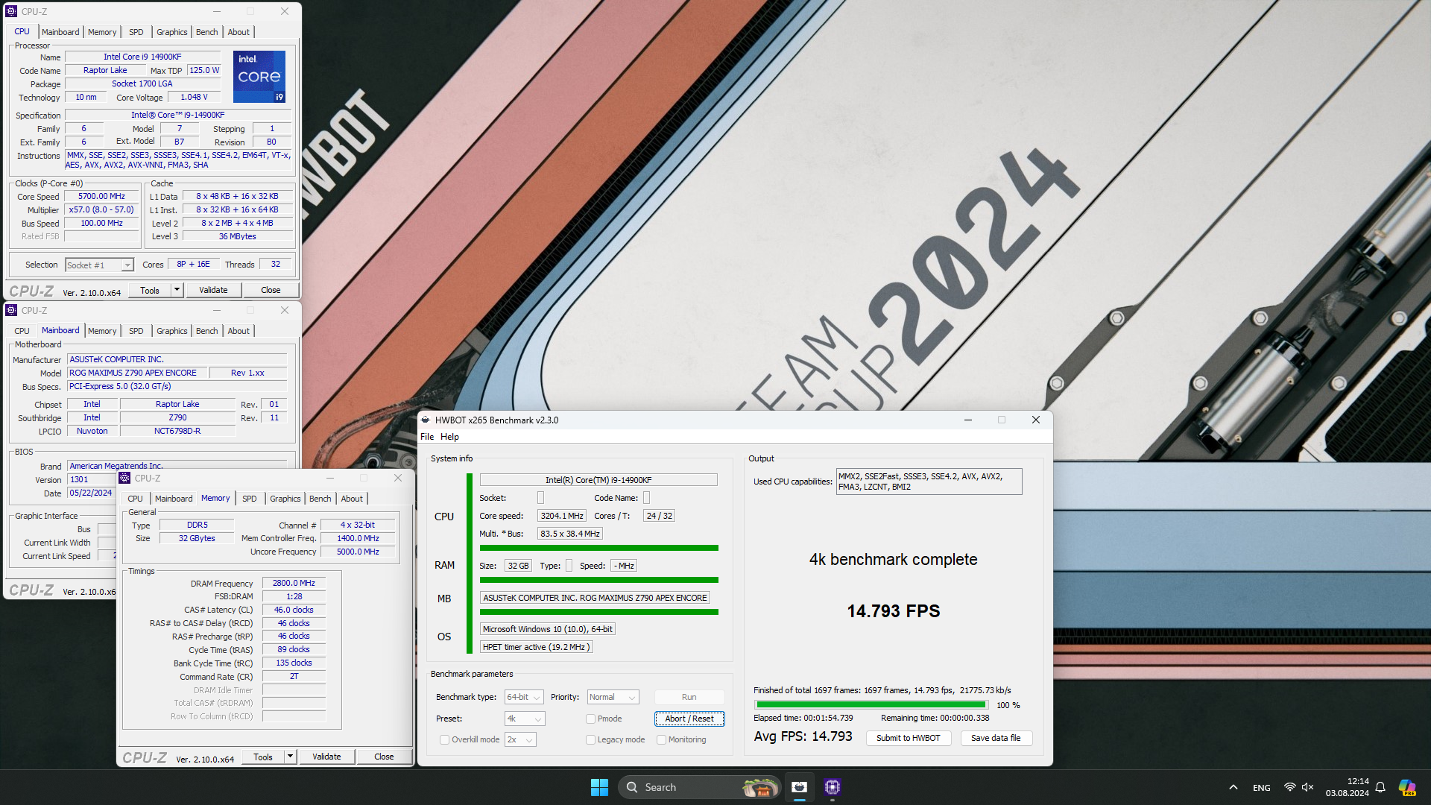Switch to SPD tab in top CPU-Z window
The image size is (1431, 805).
point(136,32)
